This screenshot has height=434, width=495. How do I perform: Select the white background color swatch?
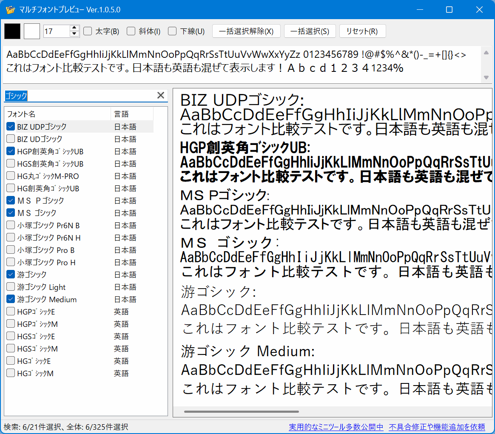click(31, 31)
